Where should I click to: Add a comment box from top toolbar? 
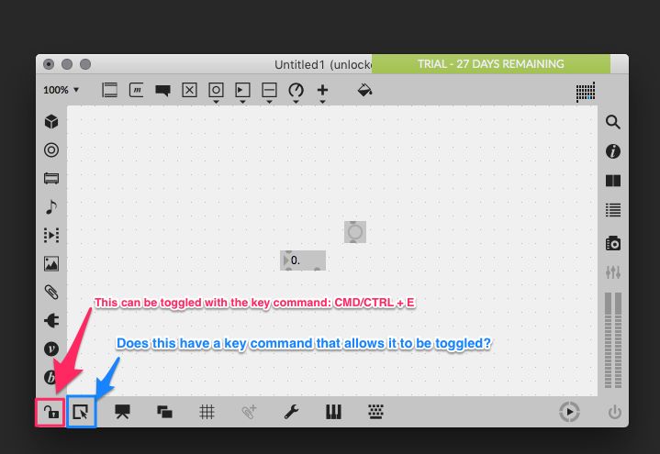(x=162, y=90)
